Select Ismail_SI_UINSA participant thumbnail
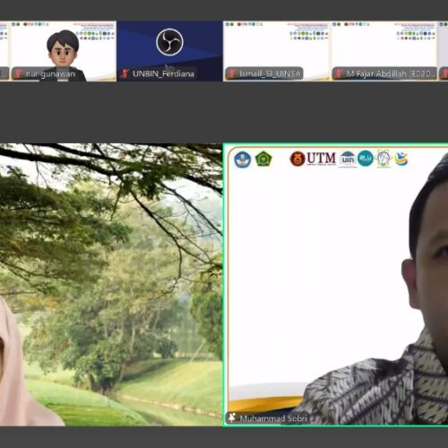448x448 pixels. point(276,51)
